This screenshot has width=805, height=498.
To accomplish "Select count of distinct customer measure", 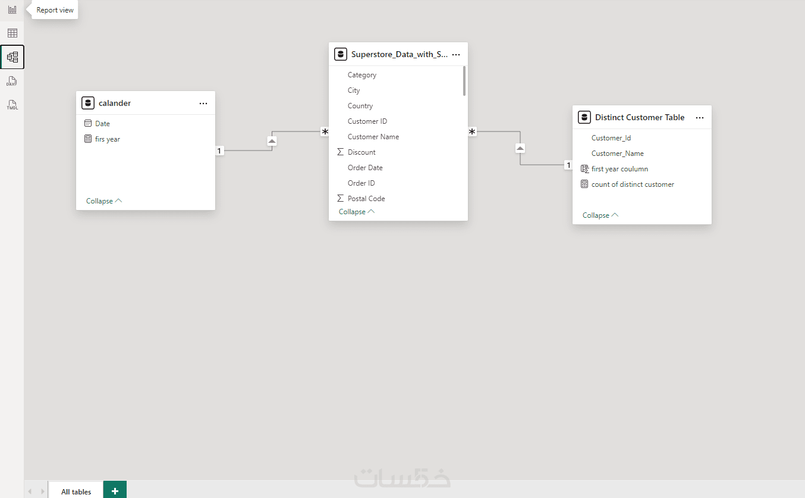I will (633, 184).
